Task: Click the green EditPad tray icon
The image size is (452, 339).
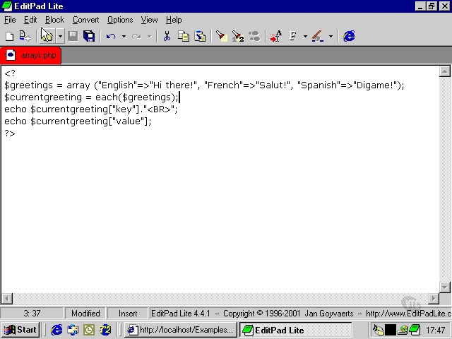Action: coord(415,330)
